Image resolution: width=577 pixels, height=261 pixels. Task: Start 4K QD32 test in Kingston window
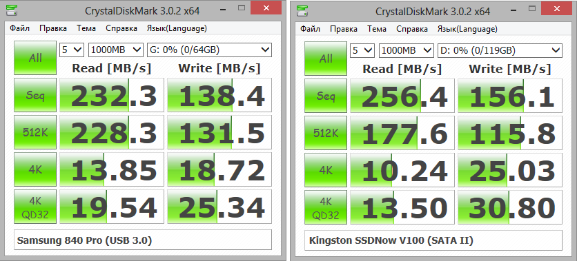tap(326, 207)
